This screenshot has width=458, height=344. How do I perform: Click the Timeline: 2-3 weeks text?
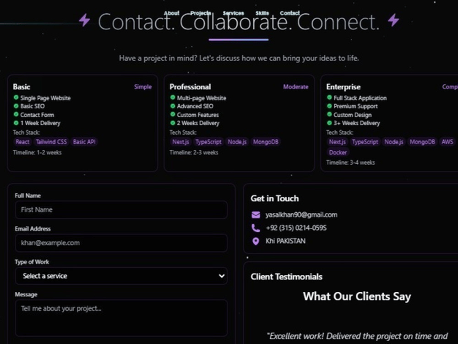pyautogui.click(x=194, y=152)
